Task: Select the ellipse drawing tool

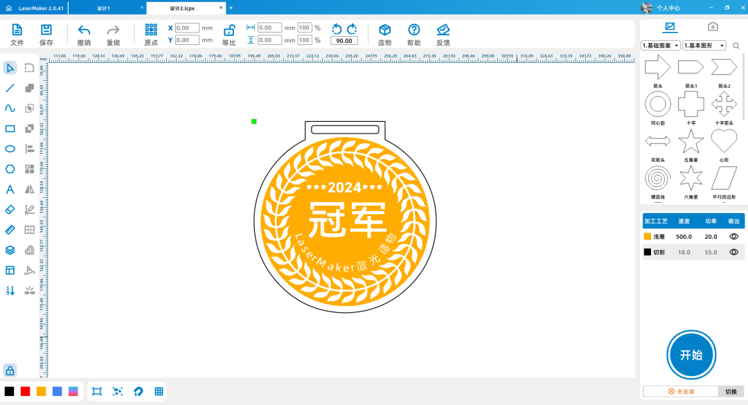Action: (10, 149)
